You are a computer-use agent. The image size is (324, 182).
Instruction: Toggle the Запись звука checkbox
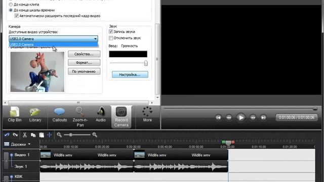tap(111, 31)
